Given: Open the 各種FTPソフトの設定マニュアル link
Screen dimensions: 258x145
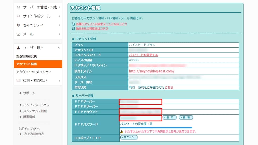Looking at the screenshot, I should coord(101,24).
